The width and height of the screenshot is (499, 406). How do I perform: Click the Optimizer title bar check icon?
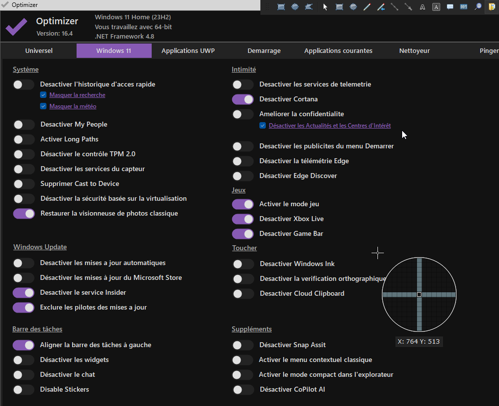pos(5,4)
